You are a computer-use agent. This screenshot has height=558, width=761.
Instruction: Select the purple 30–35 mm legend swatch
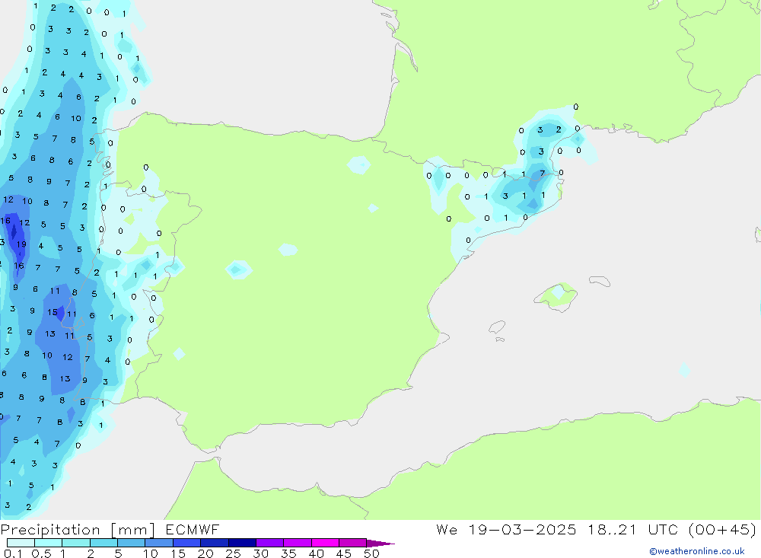click(269, 543)
